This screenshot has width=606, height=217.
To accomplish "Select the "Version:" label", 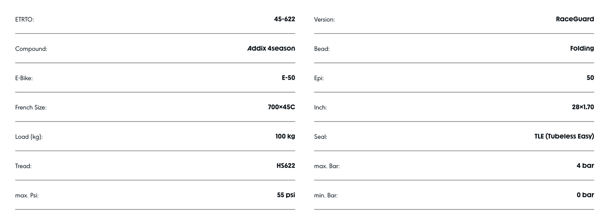I will (x=324, y=20).
